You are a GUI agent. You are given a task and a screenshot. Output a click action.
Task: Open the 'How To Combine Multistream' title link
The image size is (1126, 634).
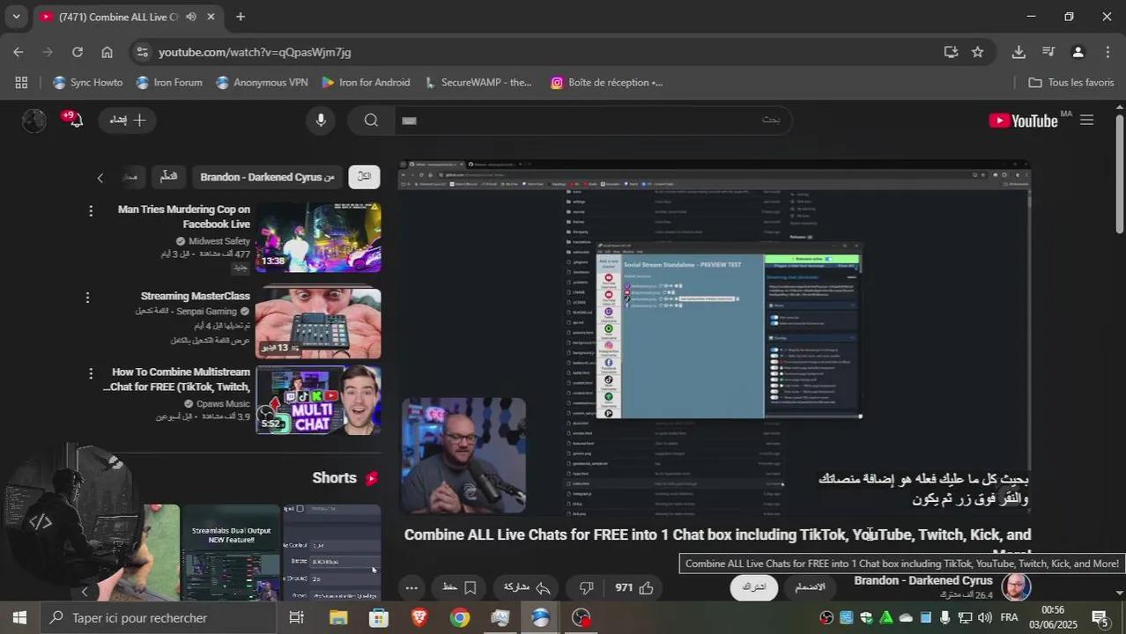[x=177, y=380]
